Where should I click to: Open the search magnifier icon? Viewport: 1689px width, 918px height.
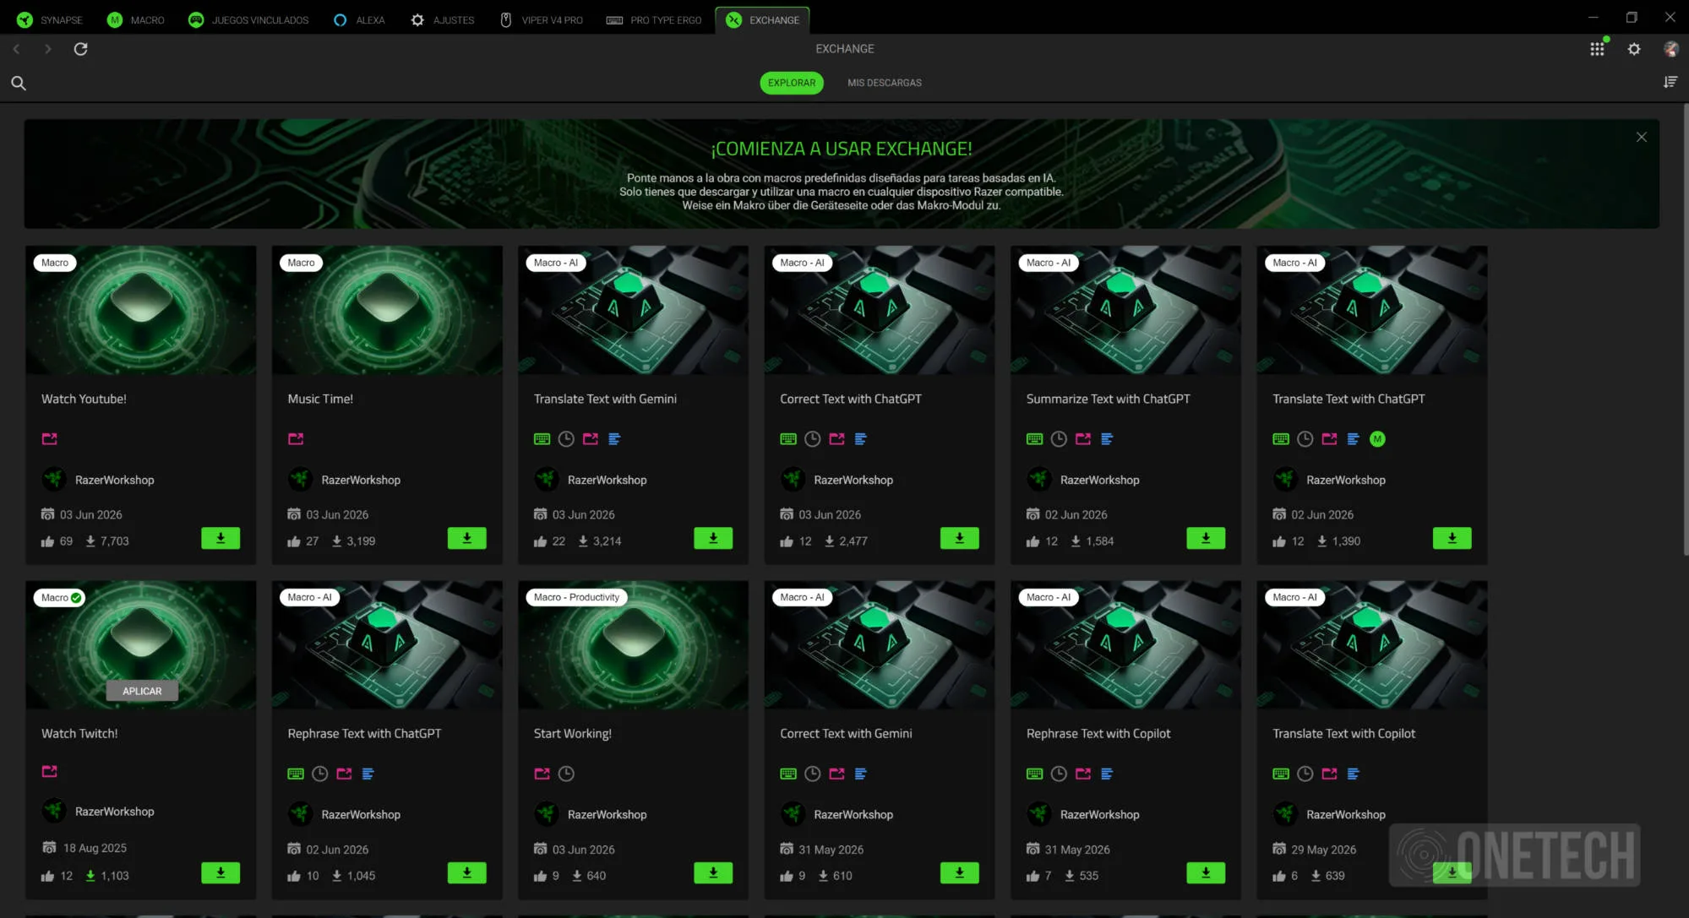pos(19,83)
